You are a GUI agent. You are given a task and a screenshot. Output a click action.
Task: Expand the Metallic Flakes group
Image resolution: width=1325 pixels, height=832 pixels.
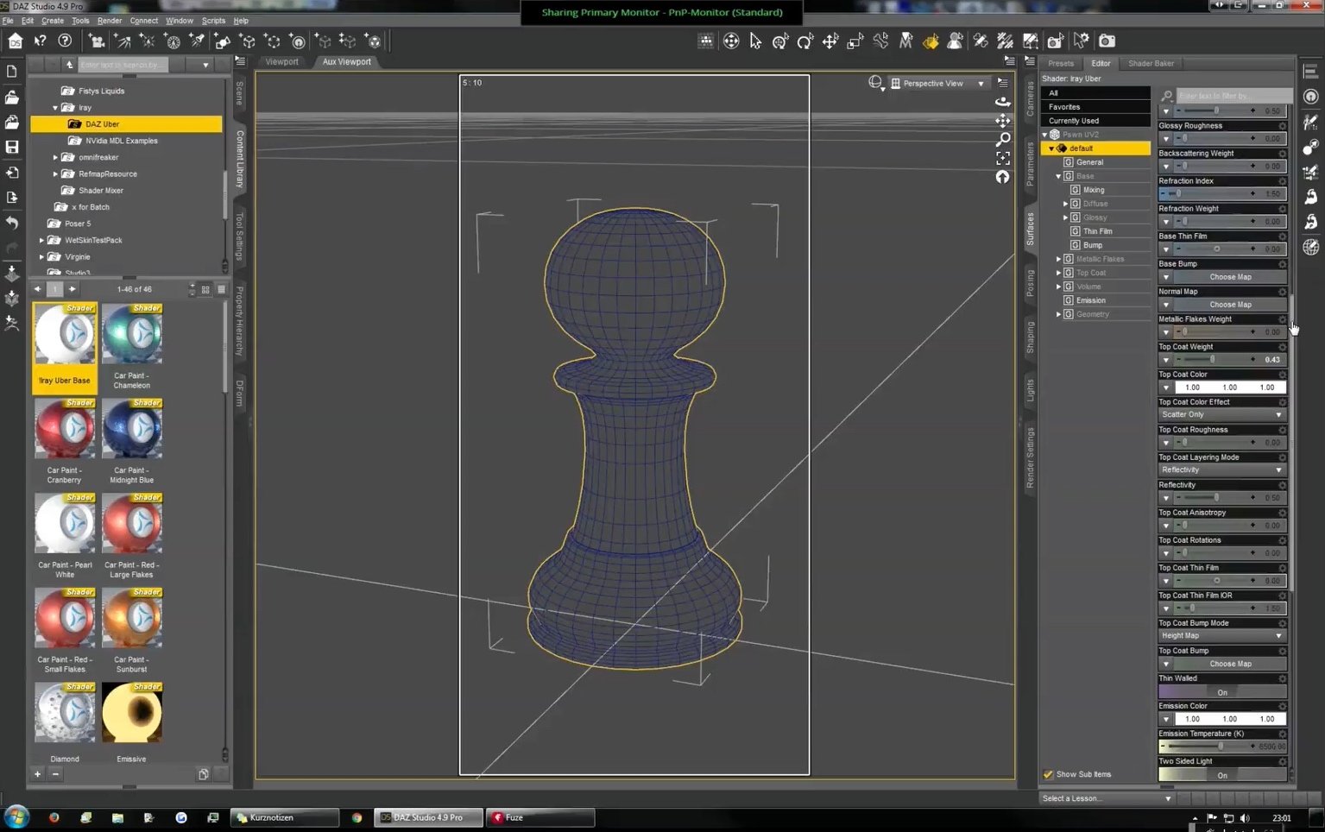tap(1058, 259)
